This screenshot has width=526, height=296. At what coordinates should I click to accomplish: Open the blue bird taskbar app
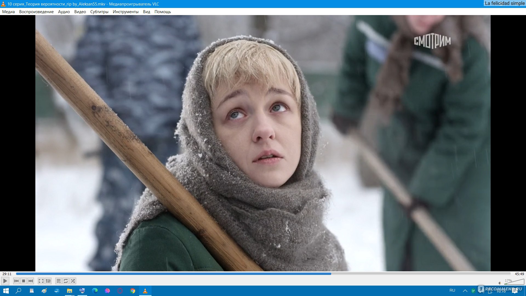click(x=57, y=291)
